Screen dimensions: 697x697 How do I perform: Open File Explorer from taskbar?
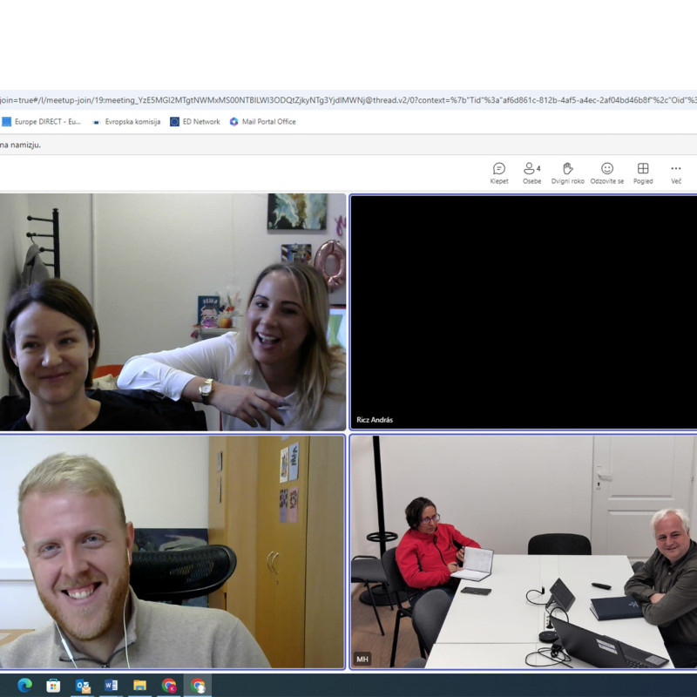pos(139,686)
